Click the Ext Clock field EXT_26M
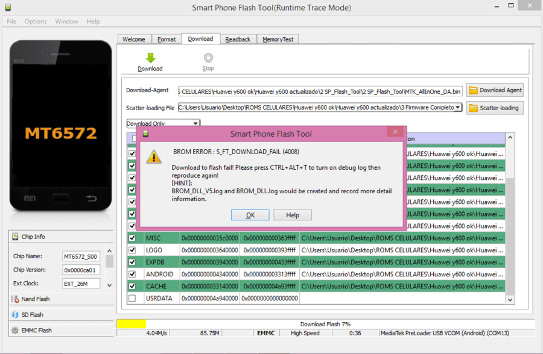543x354 pixels. click(x=81, y=284)
